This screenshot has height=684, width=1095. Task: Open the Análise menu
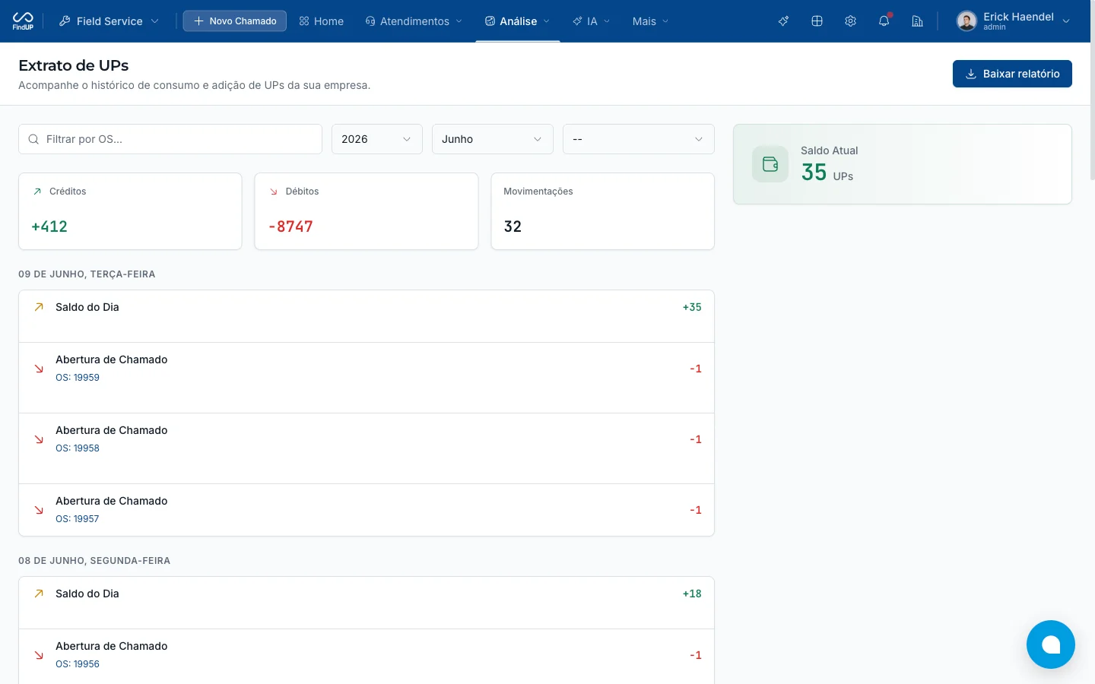click(x=518, y=21)
